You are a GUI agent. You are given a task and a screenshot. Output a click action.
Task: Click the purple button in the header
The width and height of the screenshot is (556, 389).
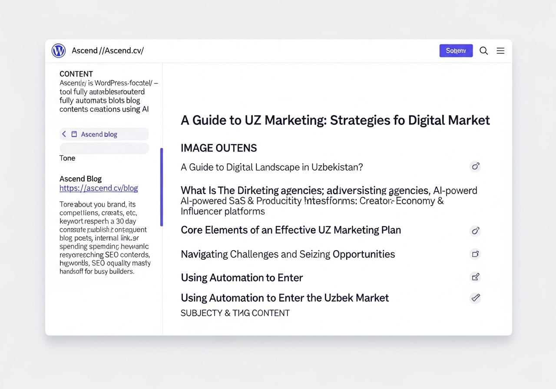coord(456,51)
